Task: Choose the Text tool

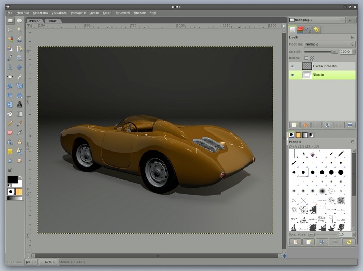Action: 19,104
